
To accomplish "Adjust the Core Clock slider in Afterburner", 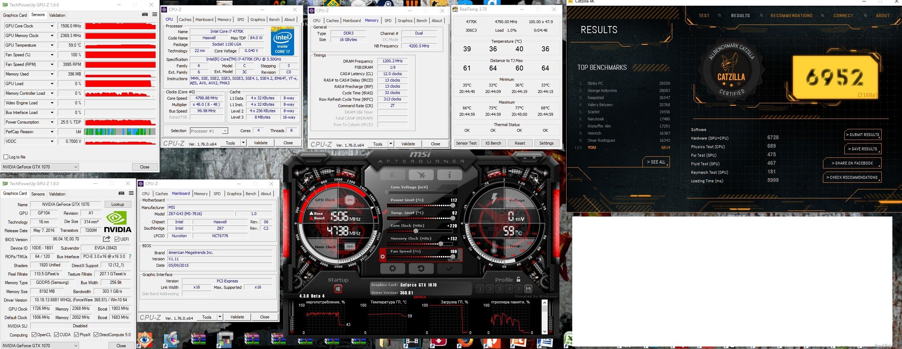I will point(420,231).
